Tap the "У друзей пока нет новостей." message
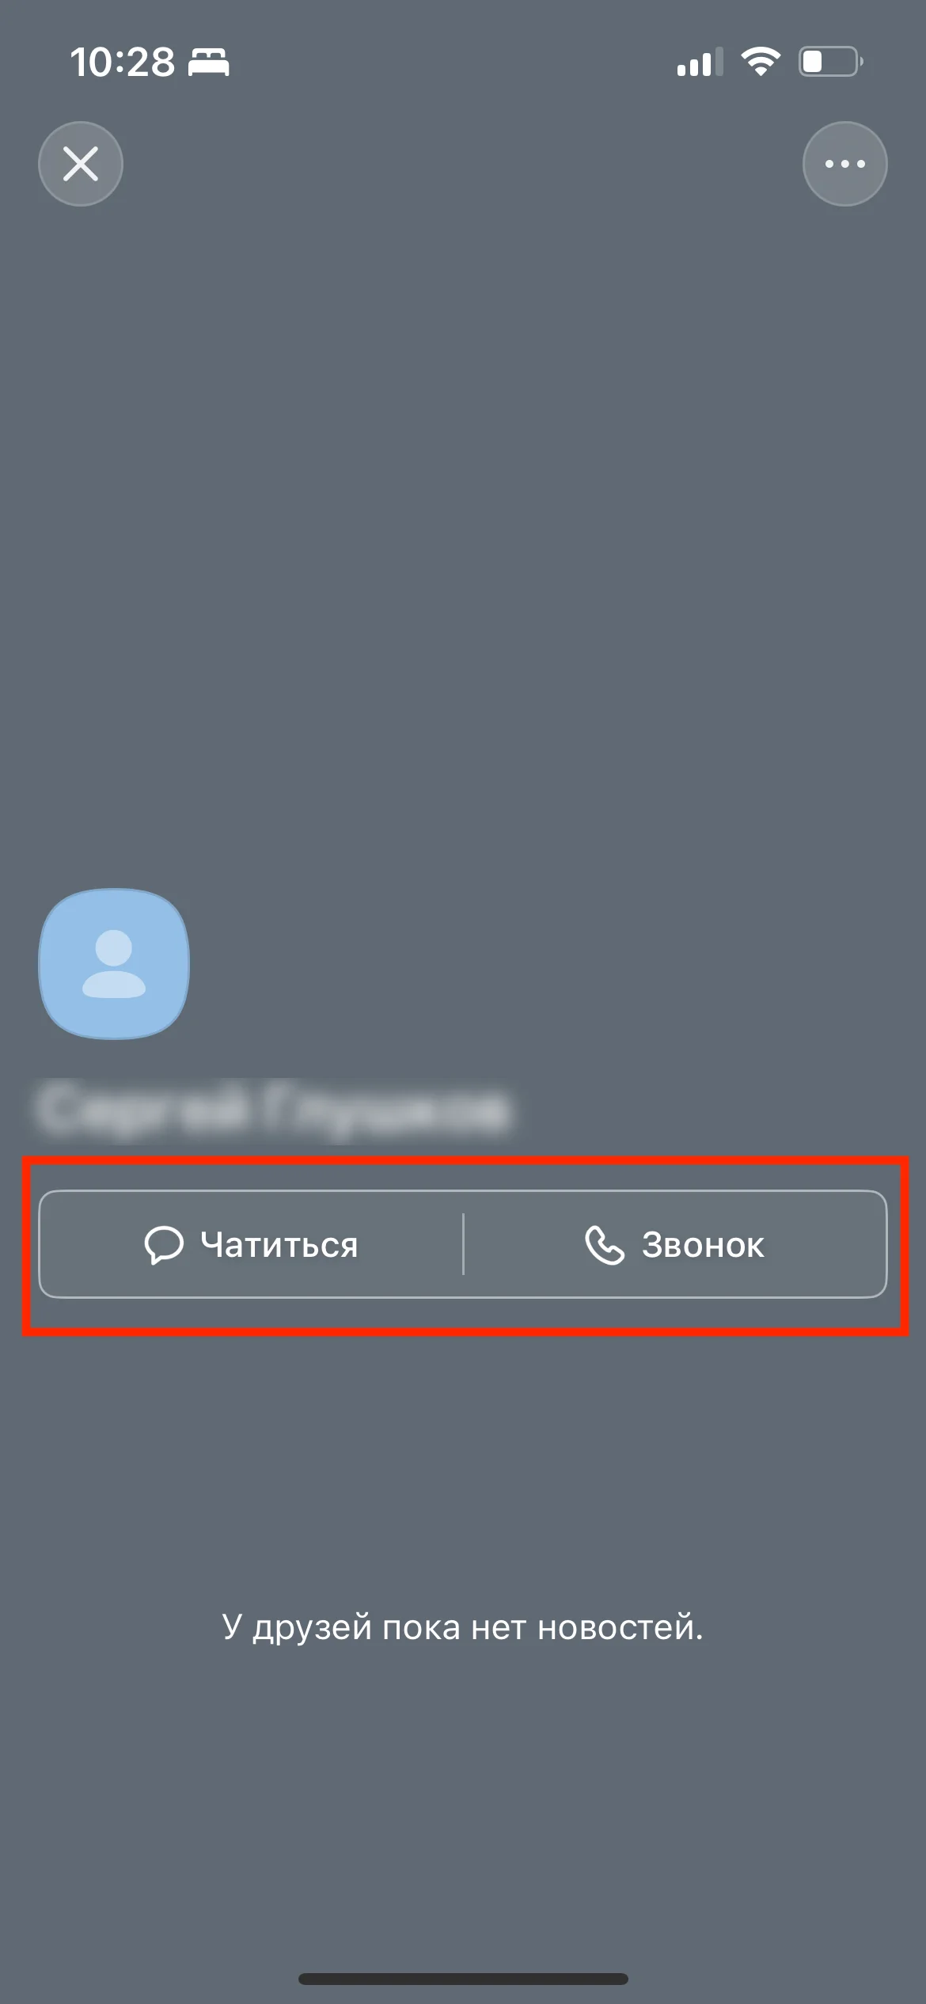This screenshot has width=926, height=2004. click(463, 1627)
